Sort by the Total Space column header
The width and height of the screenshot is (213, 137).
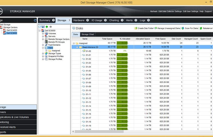pos(107,39)
